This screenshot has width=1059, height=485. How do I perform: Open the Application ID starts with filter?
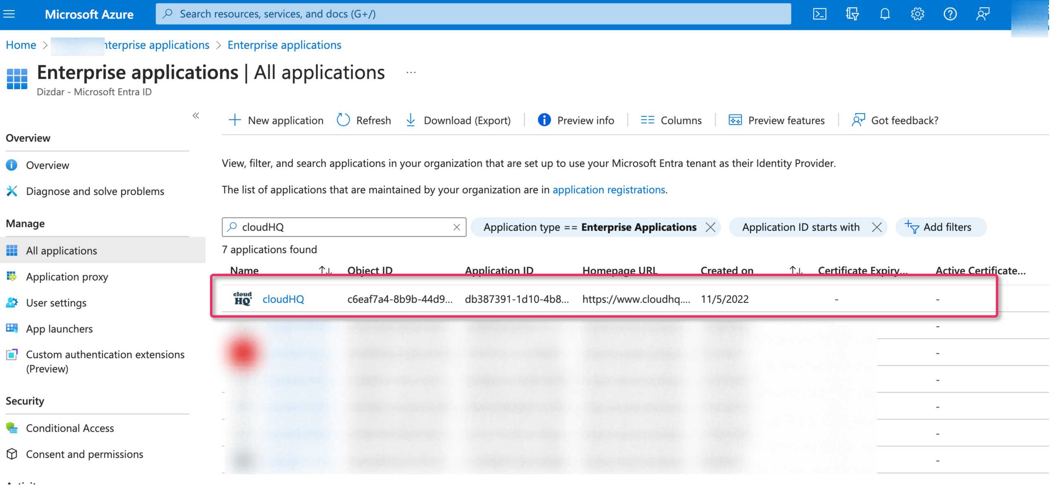[x=800, y=227]
